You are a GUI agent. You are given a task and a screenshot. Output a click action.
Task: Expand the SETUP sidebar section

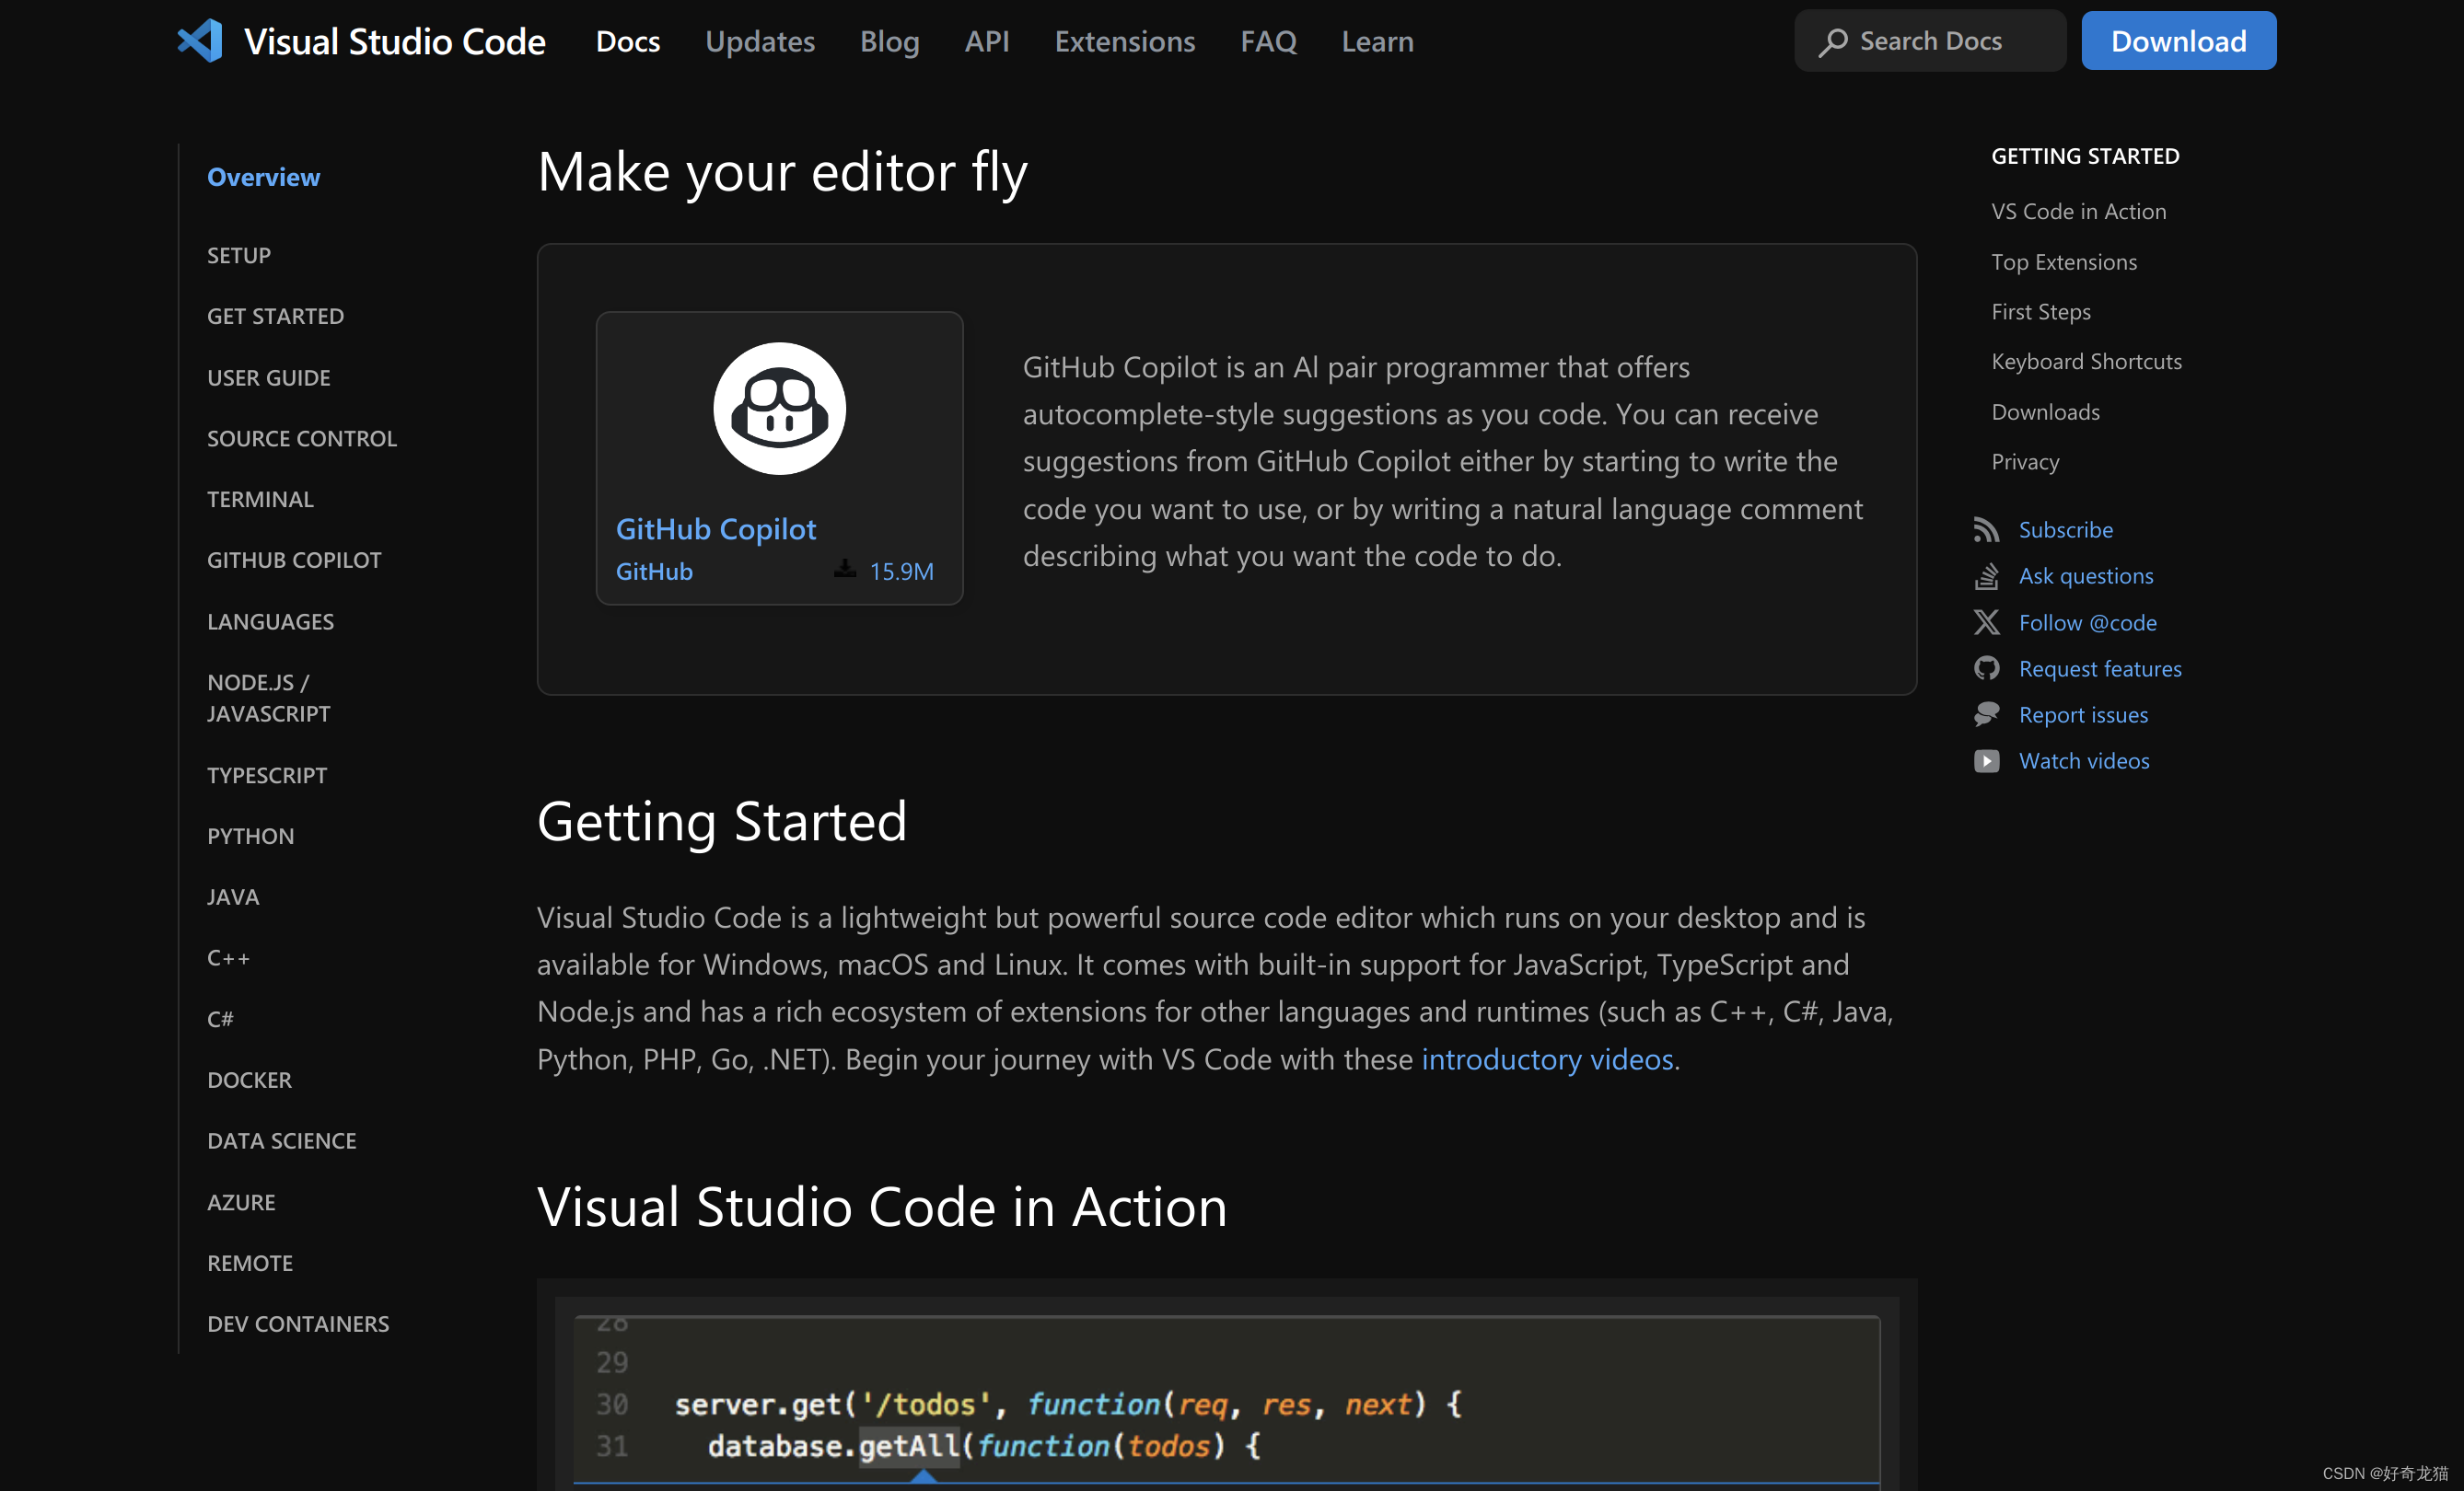pyautogui.click(x=239, y=256)
